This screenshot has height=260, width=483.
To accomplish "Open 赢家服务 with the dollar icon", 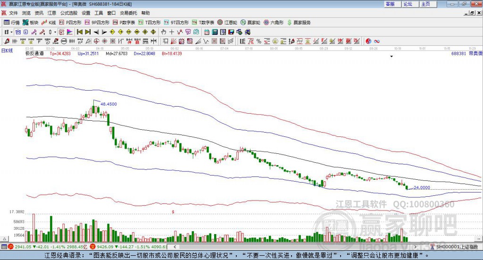I will point(299,23).
